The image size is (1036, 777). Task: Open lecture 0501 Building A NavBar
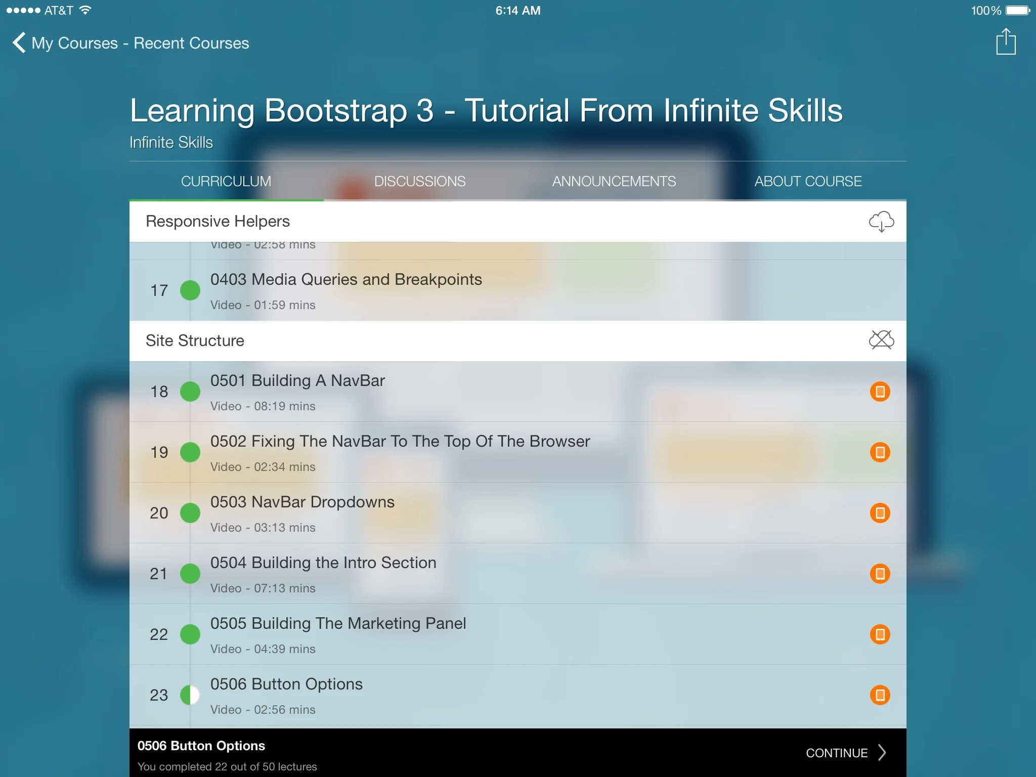pyautogui.click(x=518, y=392)
